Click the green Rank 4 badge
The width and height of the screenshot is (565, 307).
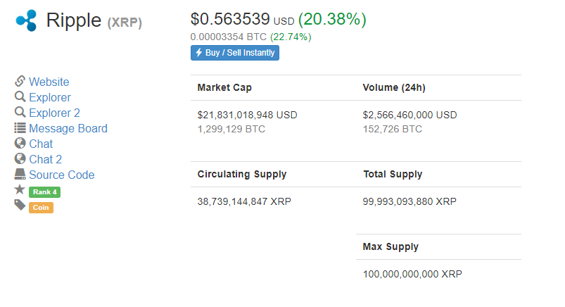pos(45,192)
